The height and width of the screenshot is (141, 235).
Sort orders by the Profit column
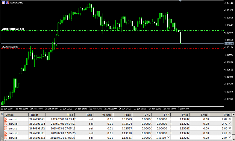pyautogui.click(x=220, y=115)
